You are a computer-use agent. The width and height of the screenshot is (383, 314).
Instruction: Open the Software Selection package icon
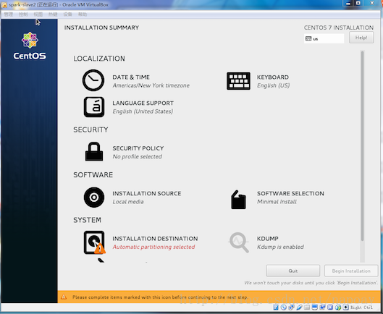point(238,200)
